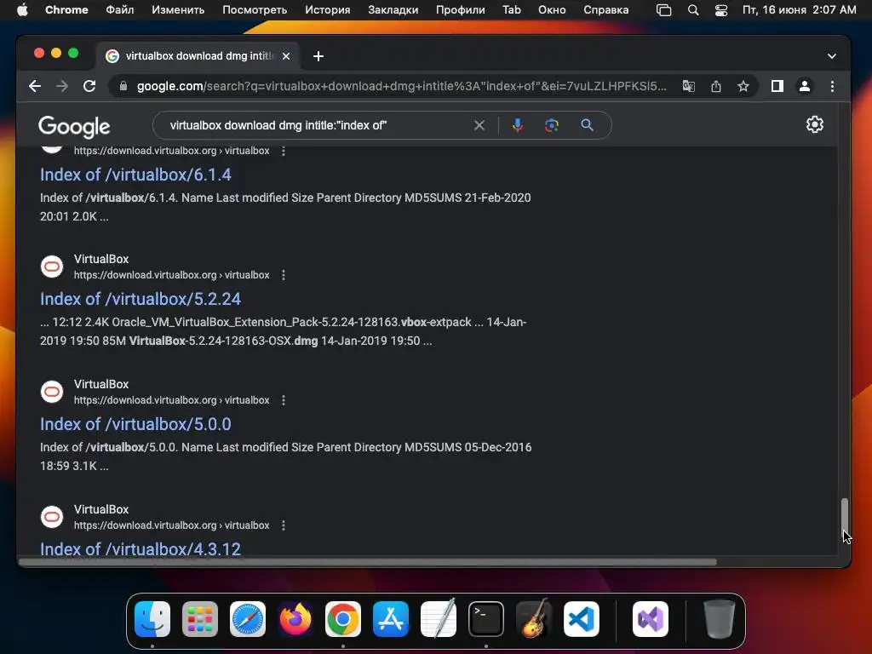Launch Safari from the Dock
Image resolution: width=872 pixels, height=654 pixels.
click(x=248, y=618)
